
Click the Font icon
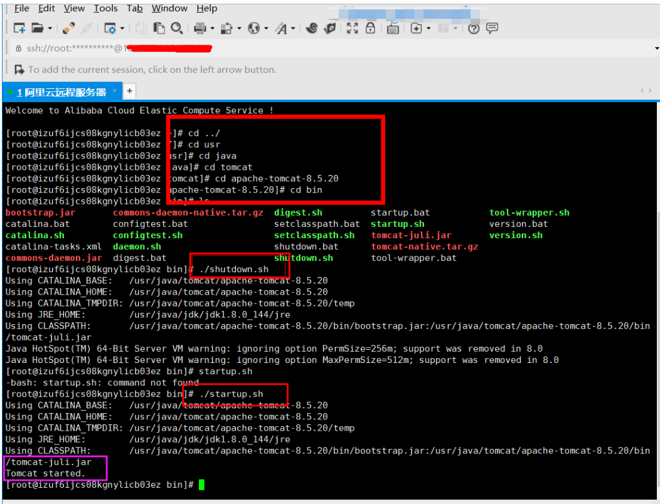tap(281, 28)
